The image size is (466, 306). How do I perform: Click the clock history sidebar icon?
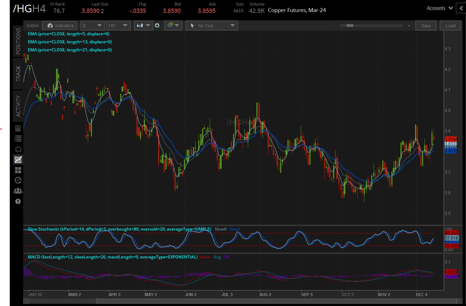click(18, 180)
